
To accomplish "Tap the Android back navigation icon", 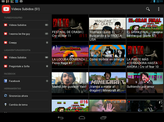I will [x=61, y=118].
